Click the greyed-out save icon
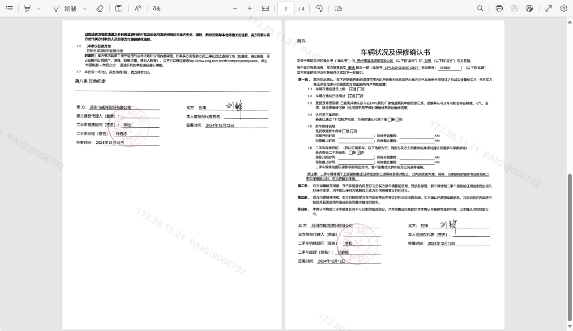The width and height of the screenshot is (573, 331). click(x=514, y=8)
